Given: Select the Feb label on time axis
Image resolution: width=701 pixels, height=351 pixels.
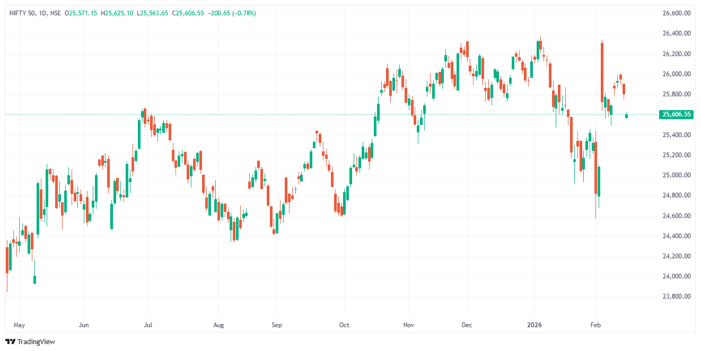Looking at the screenshot, I should click(595, 324).
